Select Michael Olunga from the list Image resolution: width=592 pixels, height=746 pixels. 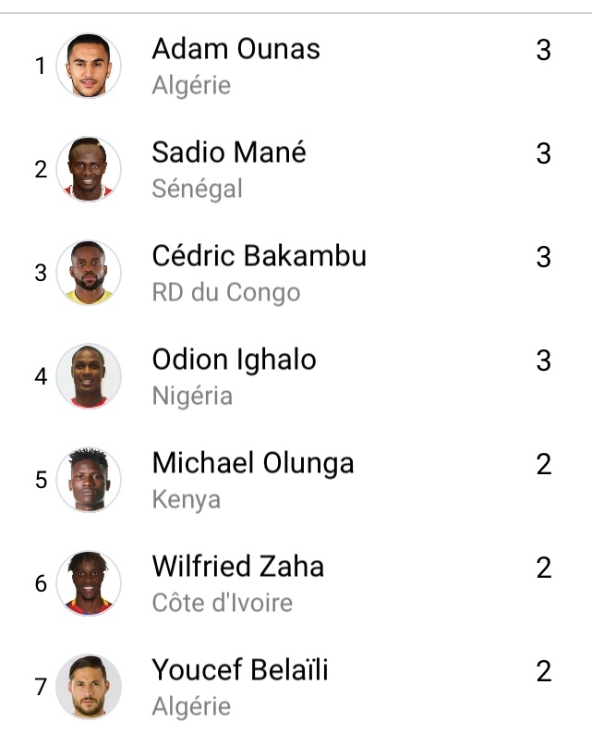253,463
